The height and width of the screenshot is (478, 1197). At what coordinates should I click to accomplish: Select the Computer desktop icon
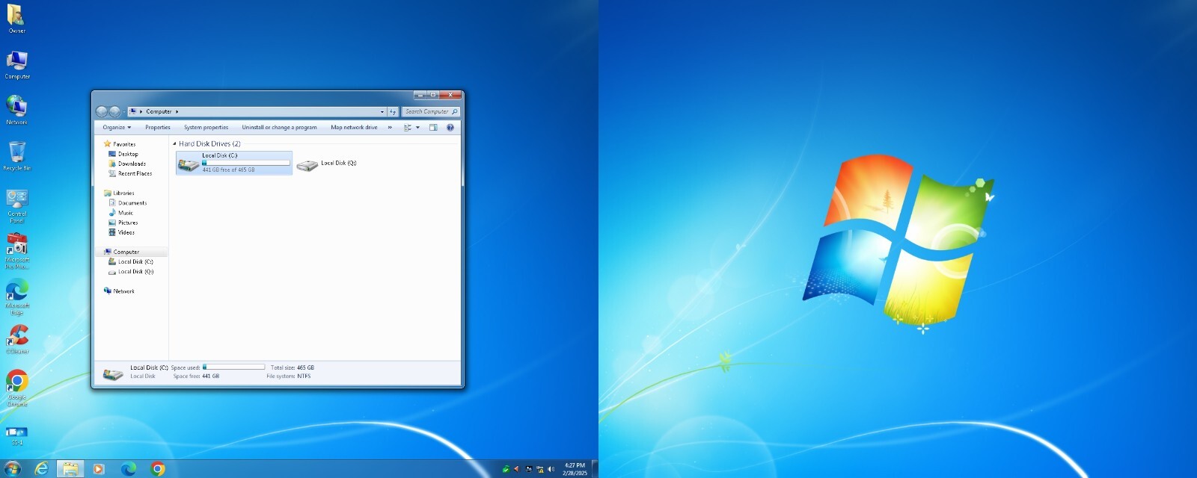point(17,65)
